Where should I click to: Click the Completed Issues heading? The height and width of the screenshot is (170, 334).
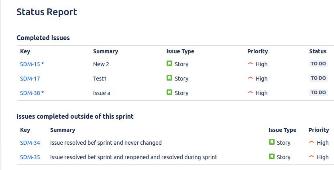click(x=43, y=38)
